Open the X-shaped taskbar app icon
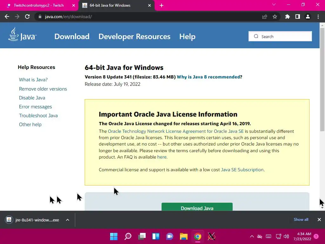This screenshot has width=325, height=244. 211,236
